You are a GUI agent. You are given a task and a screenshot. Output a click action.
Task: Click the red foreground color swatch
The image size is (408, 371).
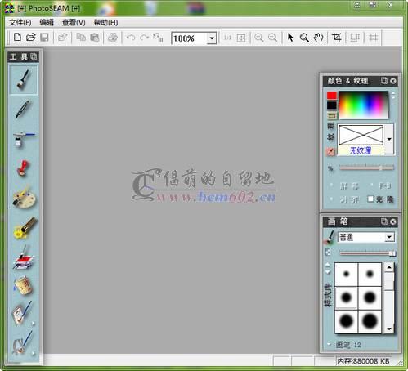(x=332, y=96)
